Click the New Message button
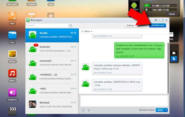Viewport: 185px width, 117px height. (x=158, y=25)
